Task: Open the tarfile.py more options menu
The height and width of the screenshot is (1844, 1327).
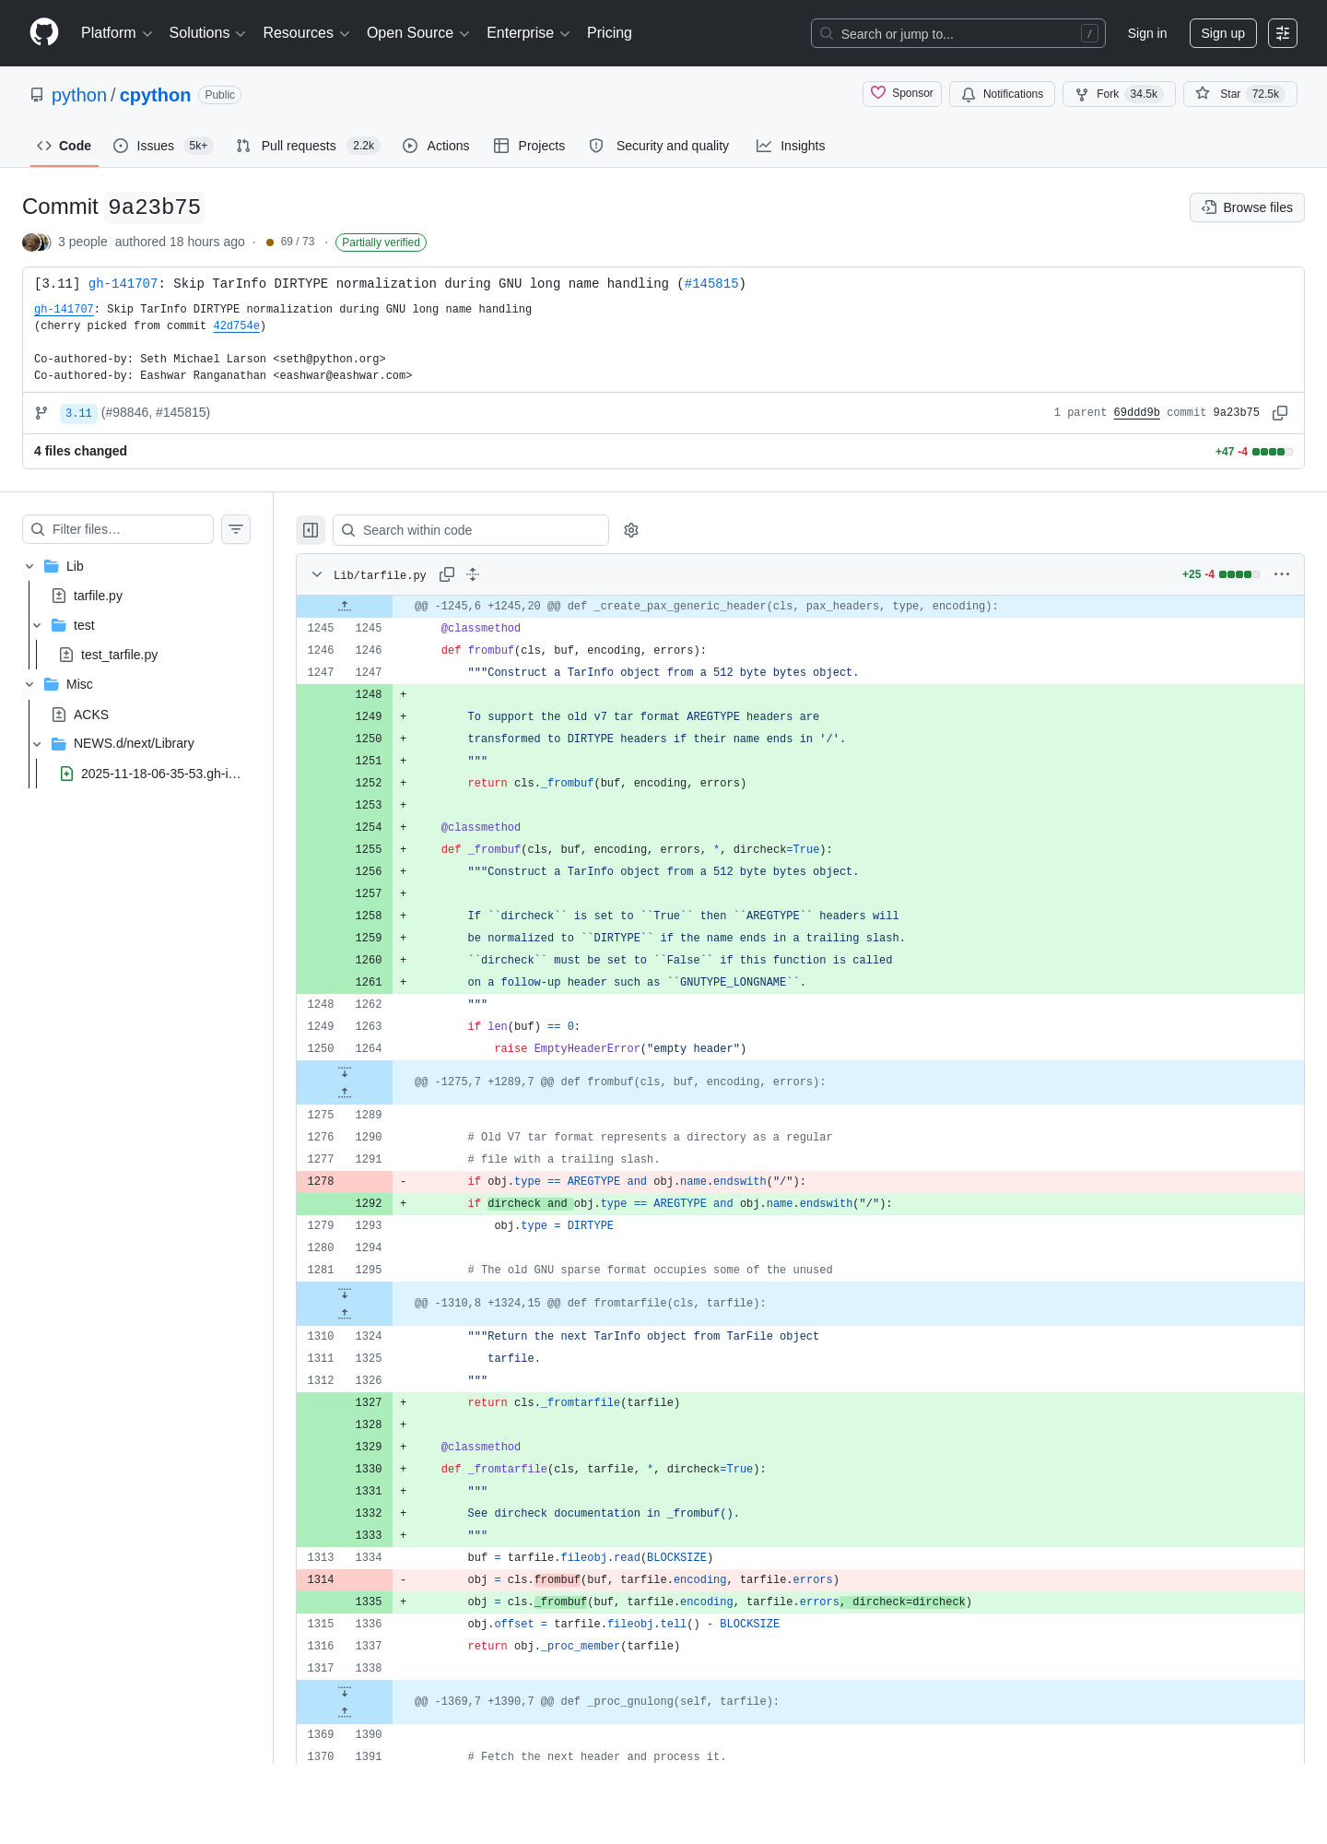Action: [x=1282, y=574]
